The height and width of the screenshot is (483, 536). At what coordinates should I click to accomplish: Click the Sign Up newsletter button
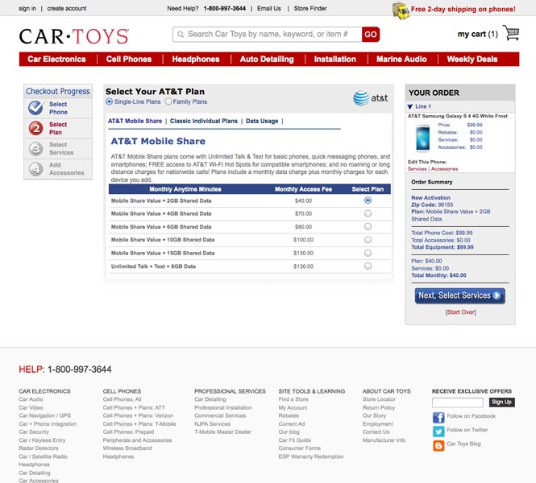coord(502,402)
